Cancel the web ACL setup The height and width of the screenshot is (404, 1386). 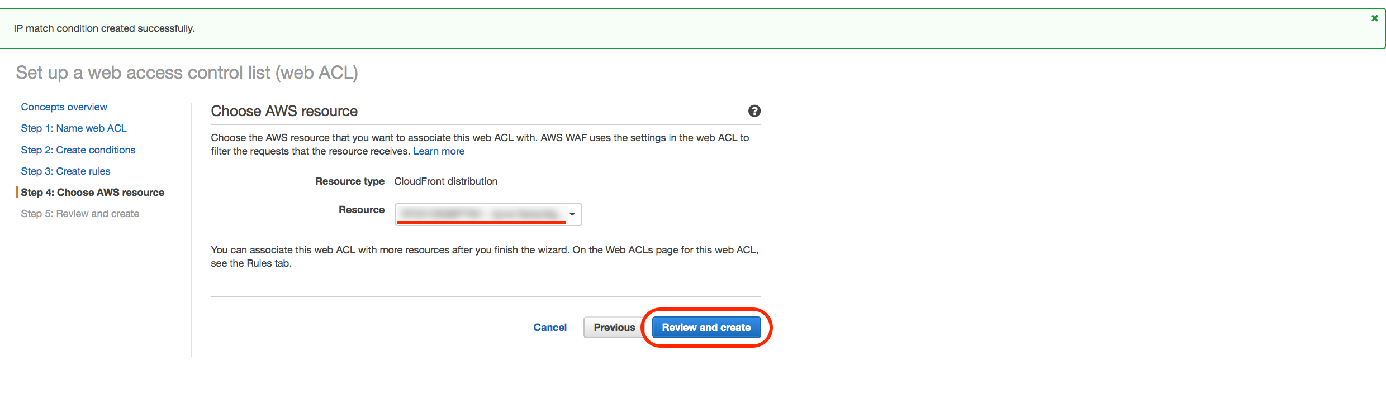549,327
